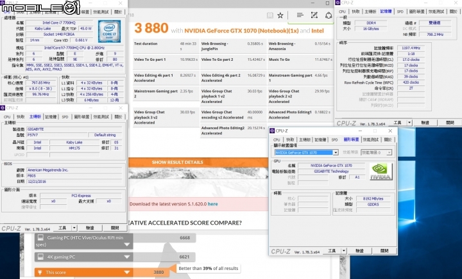Click CPU-Z title icon of graphics window
The image size is (462, 279).
coord(272,131)
